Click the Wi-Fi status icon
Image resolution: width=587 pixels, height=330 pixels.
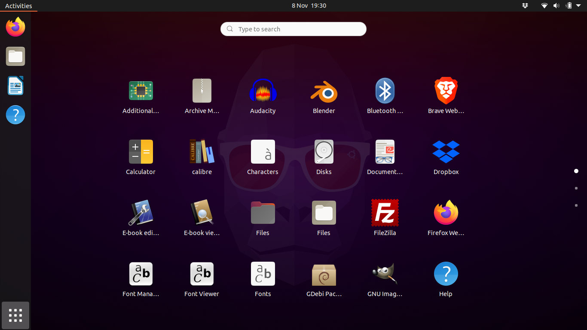coord(544,6)
